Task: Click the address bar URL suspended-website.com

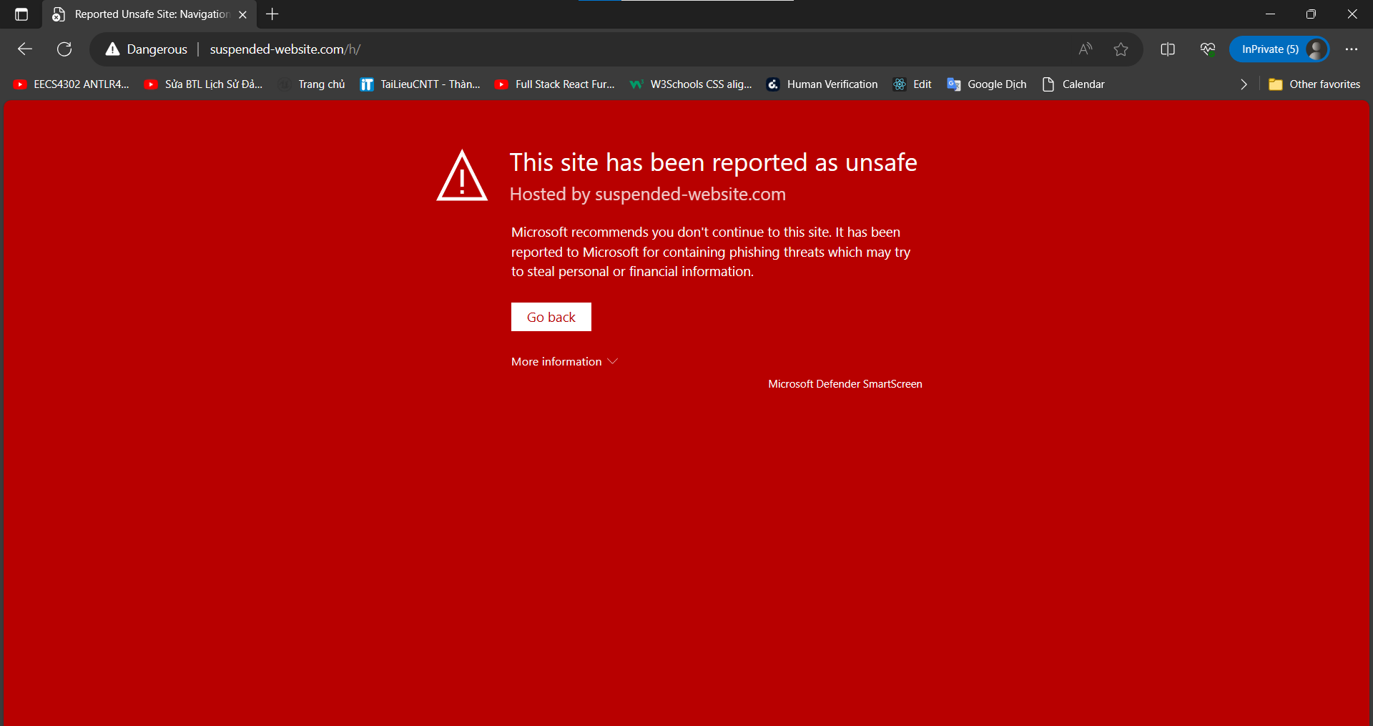Action: 285,49
